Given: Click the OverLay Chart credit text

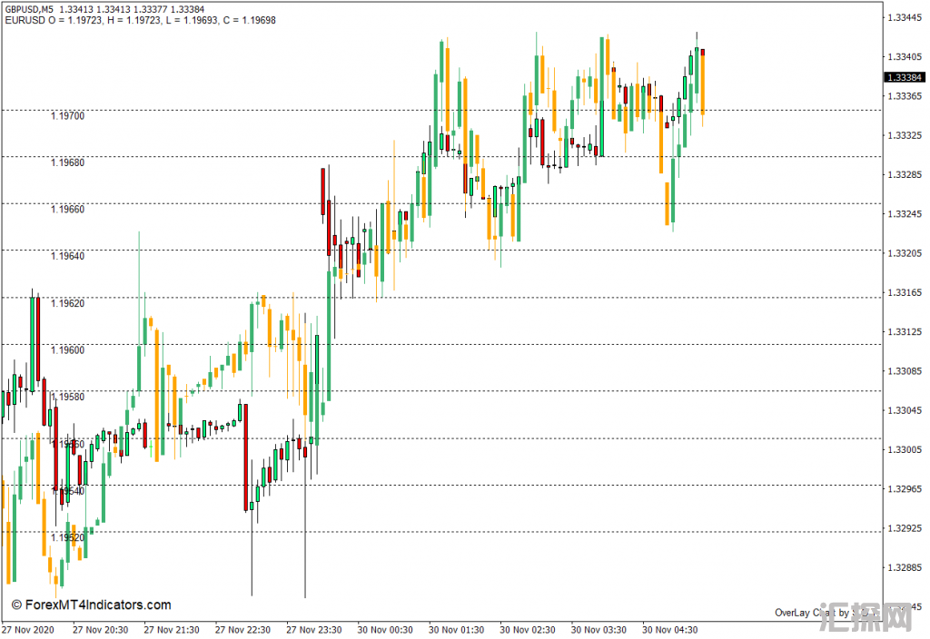Looking at the screenshot, I should [x=825, y=614].
